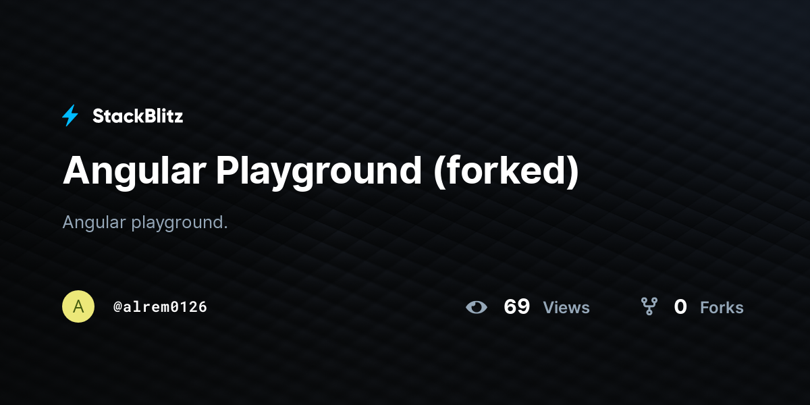
Task: Open the @alrem0126 user profile link
Action: coord(160,307)
